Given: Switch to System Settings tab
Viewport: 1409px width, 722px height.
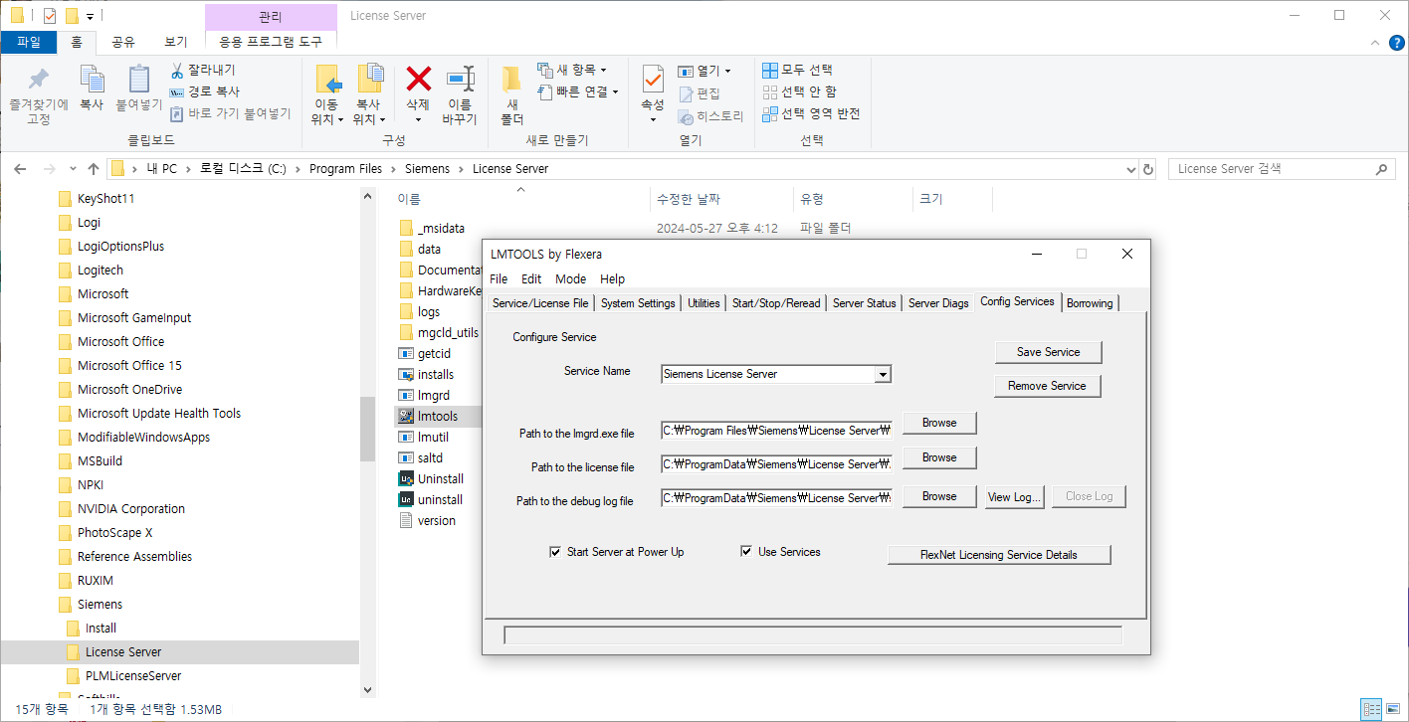Looking at the screenshot, I should (638, 303).
